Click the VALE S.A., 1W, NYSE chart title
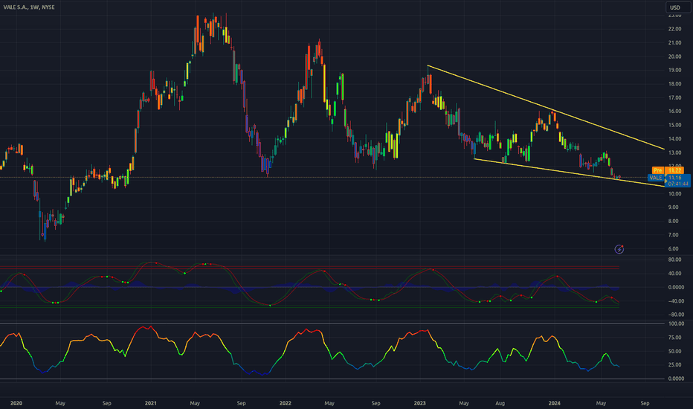 click(29, 7)
